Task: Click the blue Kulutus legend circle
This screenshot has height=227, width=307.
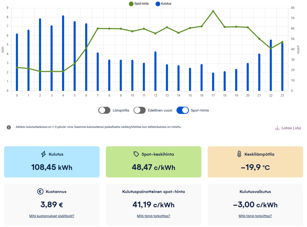Action: tap(157, 4)
